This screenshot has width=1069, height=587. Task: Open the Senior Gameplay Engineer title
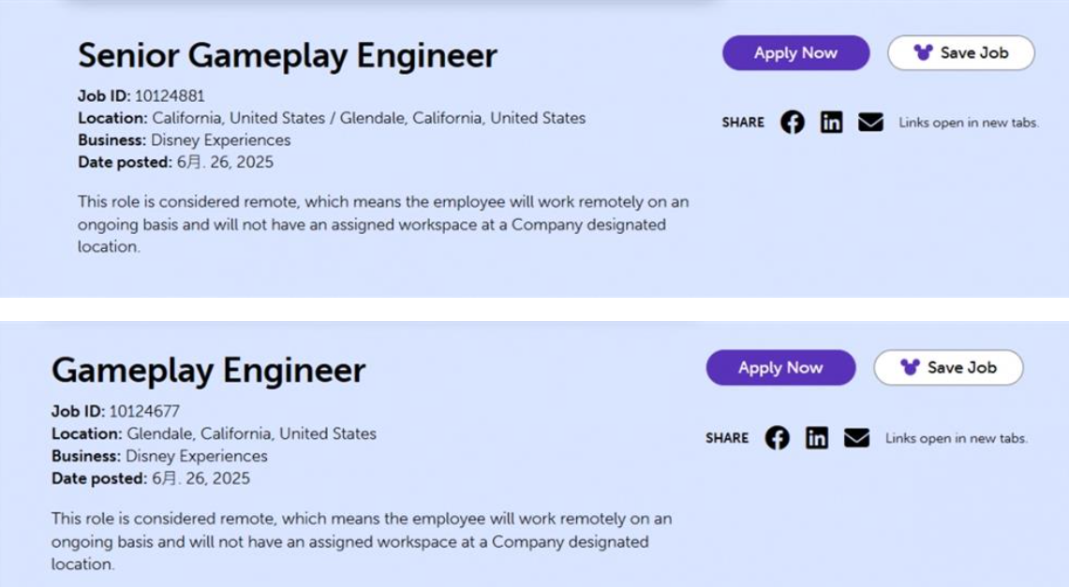click(x=287, y=56)
